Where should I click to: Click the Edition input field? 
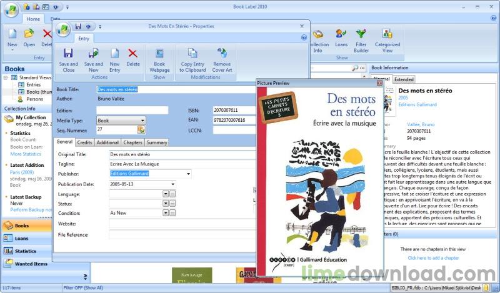click(132, 111)
